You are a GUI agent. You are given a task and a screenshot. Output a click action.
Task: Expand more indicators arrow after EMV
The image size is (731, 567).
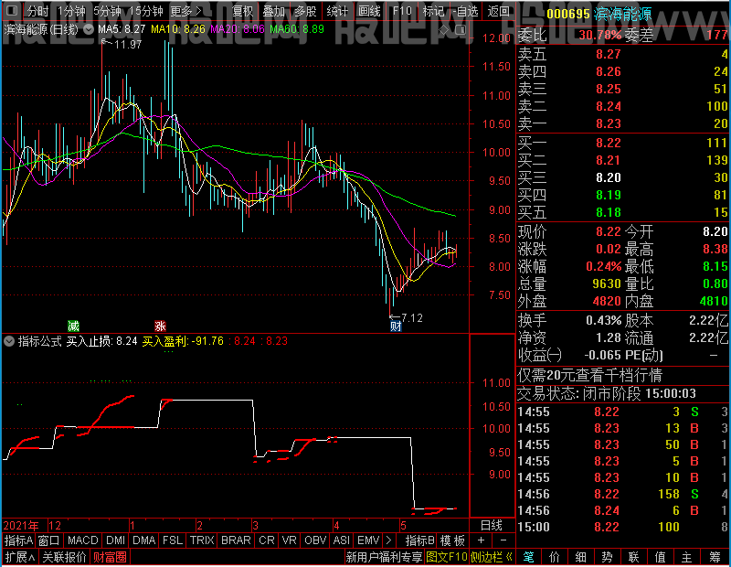coord(389,540)
